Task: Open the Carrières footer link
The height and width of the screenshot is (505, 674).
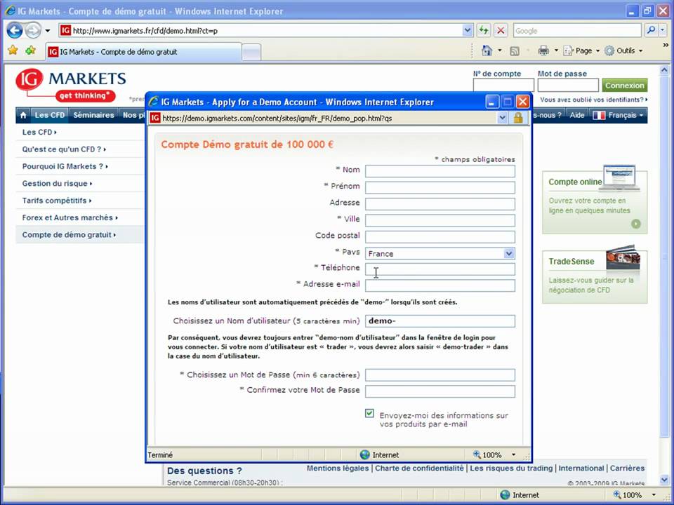Action: tap(627, 468)
